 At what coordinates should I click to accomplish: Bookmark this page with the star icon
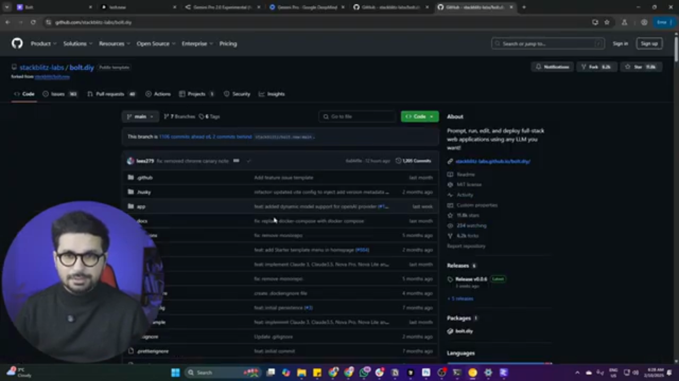tap(607, 22)
